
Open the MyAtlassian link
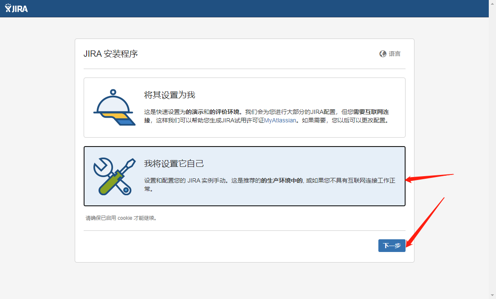click(280, 120)
